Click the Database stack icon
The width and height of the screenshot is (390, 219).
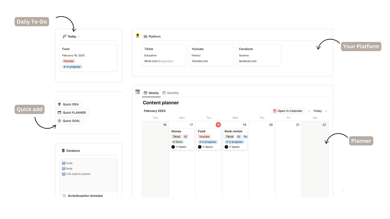[x=63, y=151]
